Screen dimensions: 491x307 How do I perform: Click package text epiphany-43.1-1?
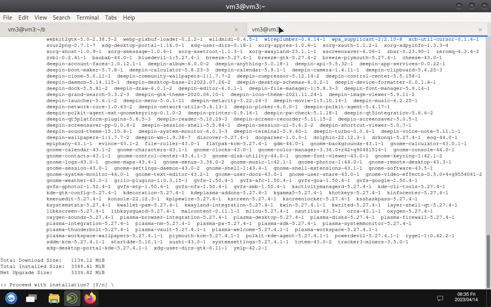69,144
